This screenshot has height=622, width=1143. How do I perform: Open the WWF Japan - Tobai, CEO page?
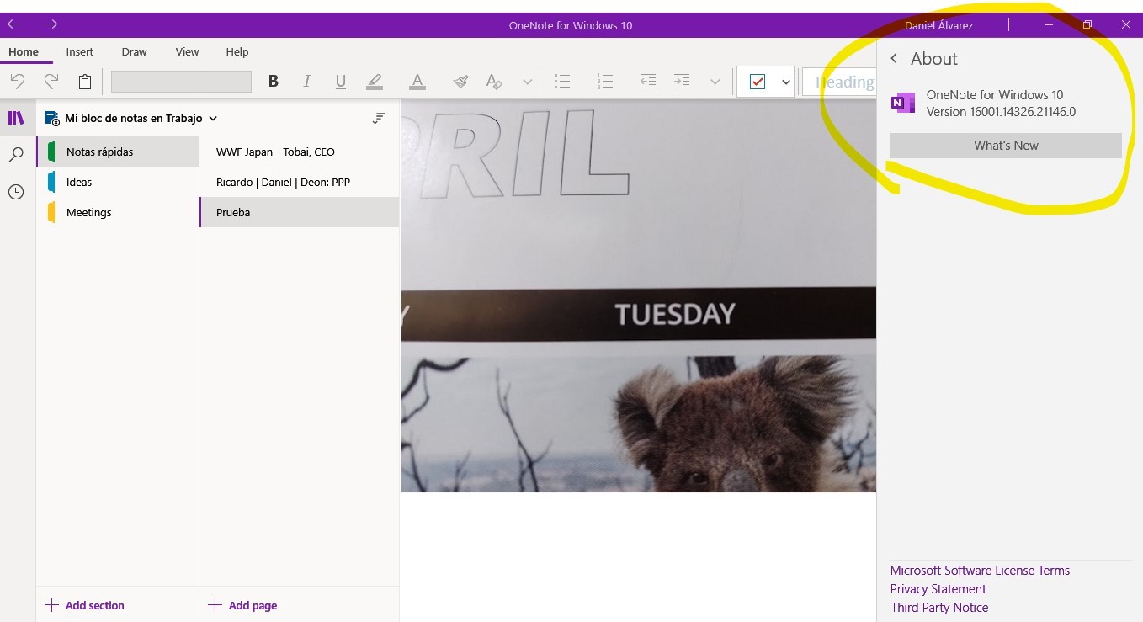(x=299, y=152)
